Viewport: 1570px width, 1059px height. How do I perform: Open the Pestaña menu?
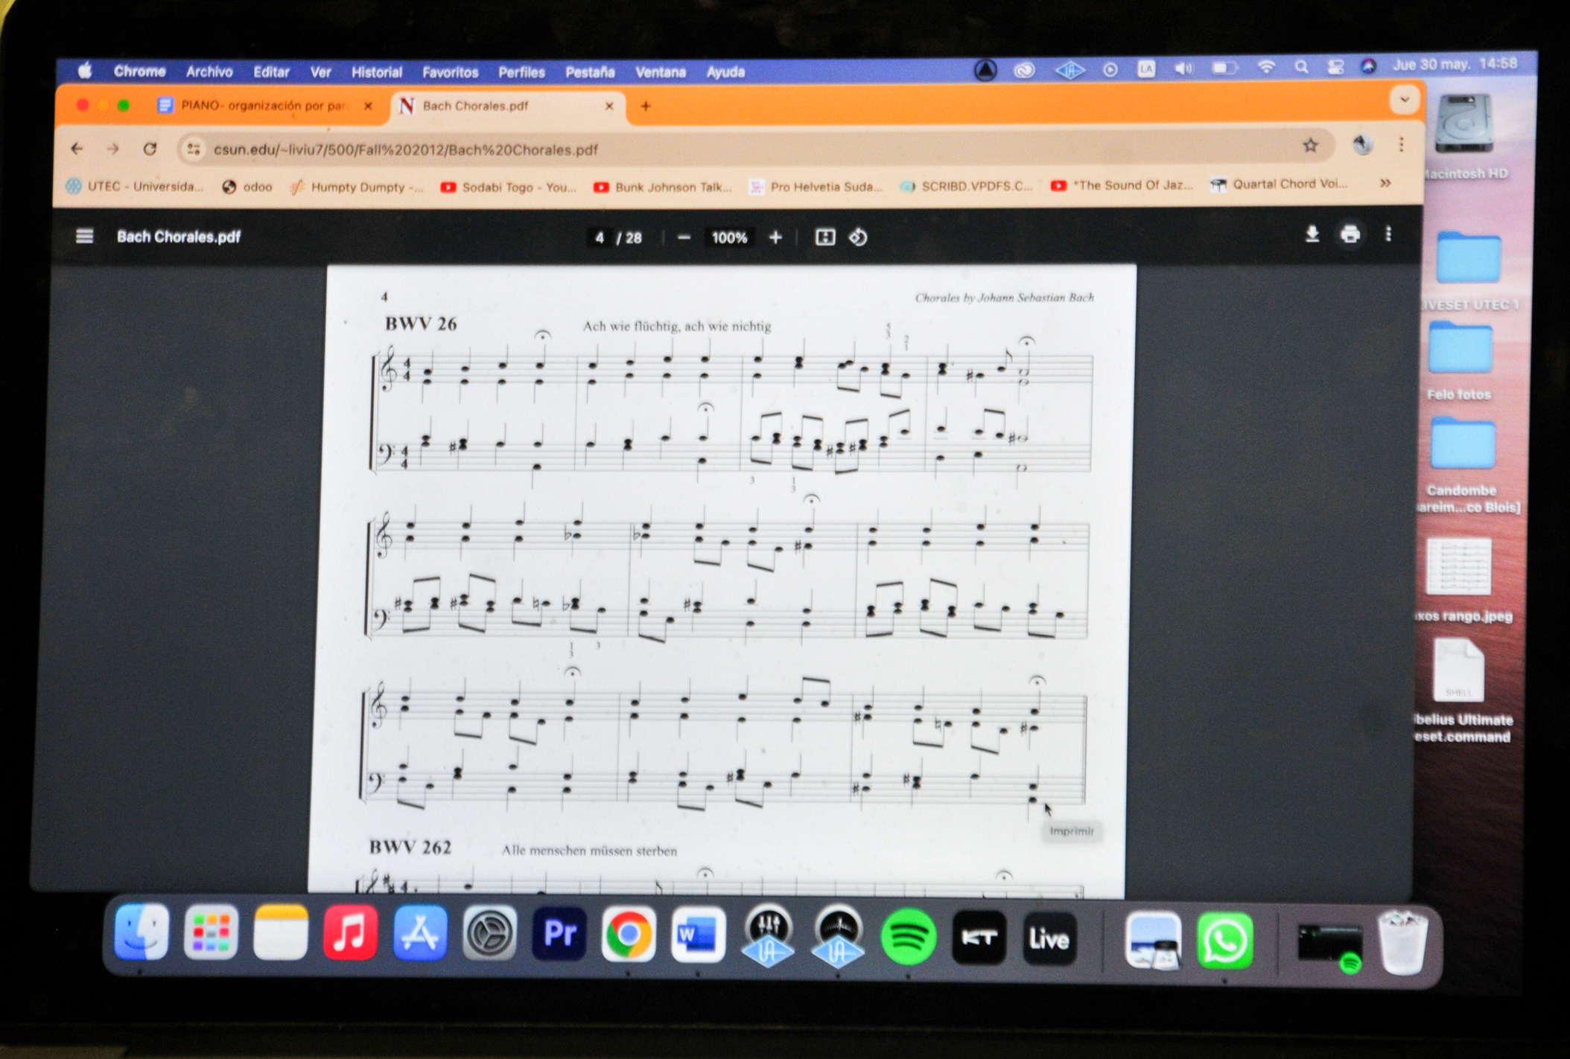click(x=590, y=72)
